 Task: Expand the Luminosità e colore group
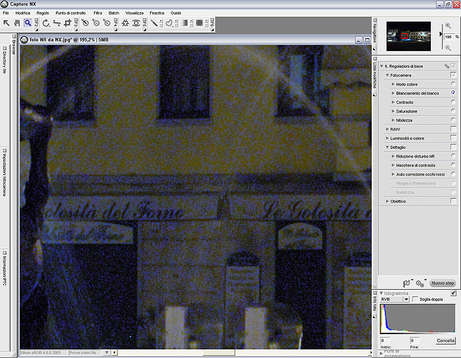click(x=387, y=138)
